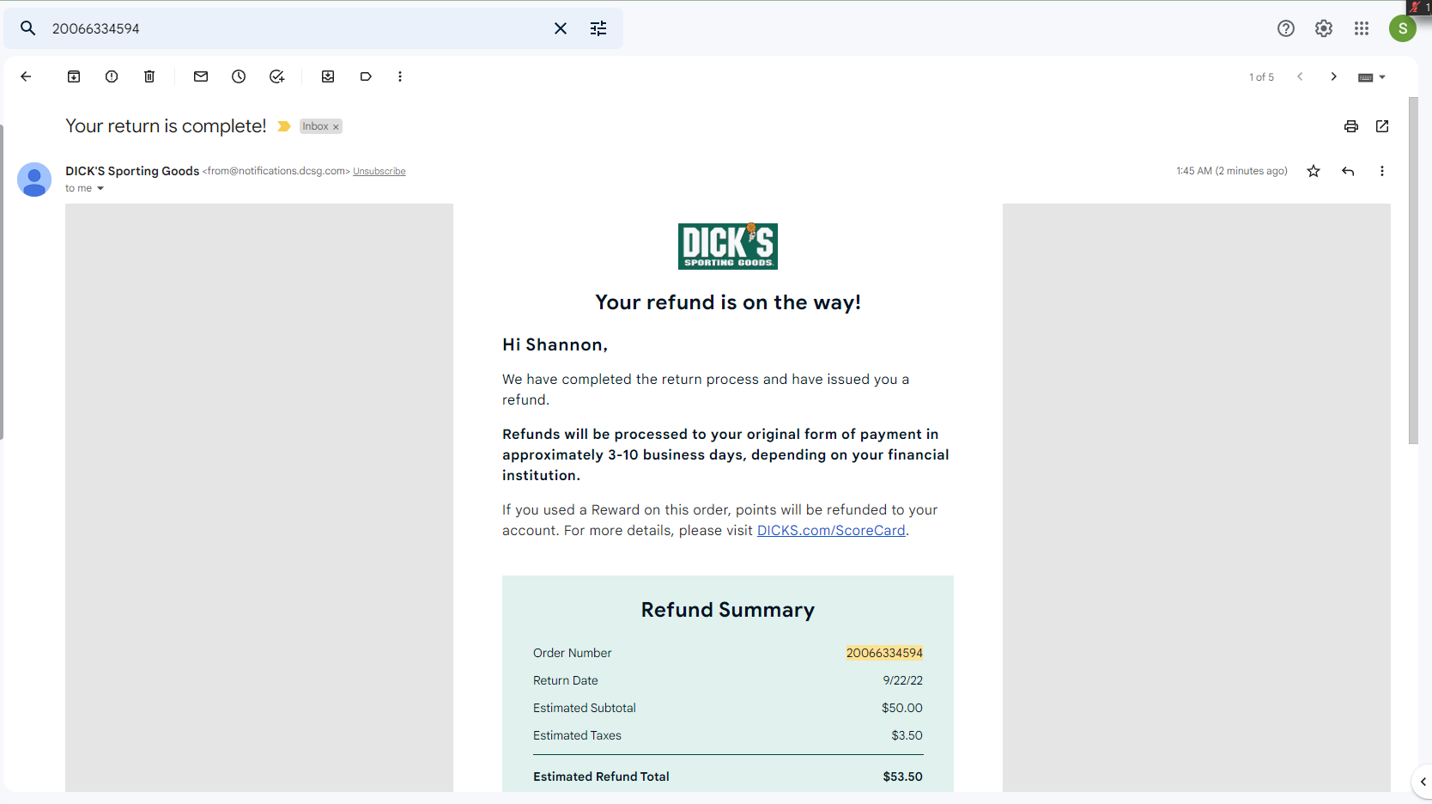Open the Google apps grid
Viewport: 1432px width, 804px height.
click(x=1362, y=28)
